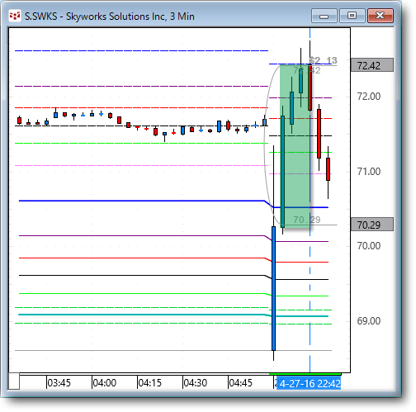Minimize the S.SWKS chart window
Viewport: 416px width, 412px height.
(x=324, y=16)
